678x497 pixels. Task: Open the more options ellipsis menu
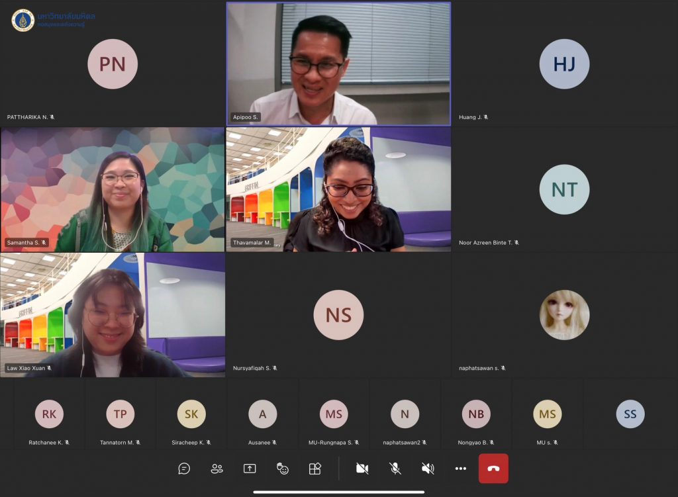461,469
